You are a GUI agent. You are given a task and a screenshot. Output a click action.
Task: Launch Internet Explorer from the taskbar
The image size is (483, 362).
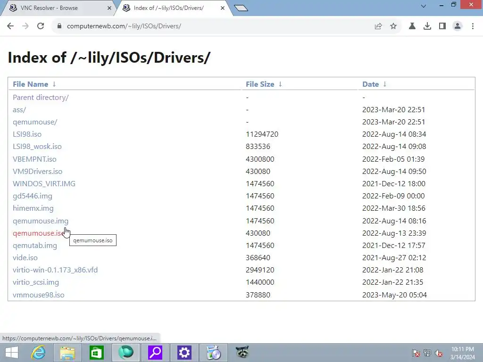pos(38,353)
